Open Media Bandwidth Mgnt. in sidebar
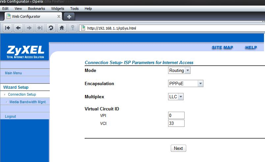265x162 pixels. (x=28, y=102)
